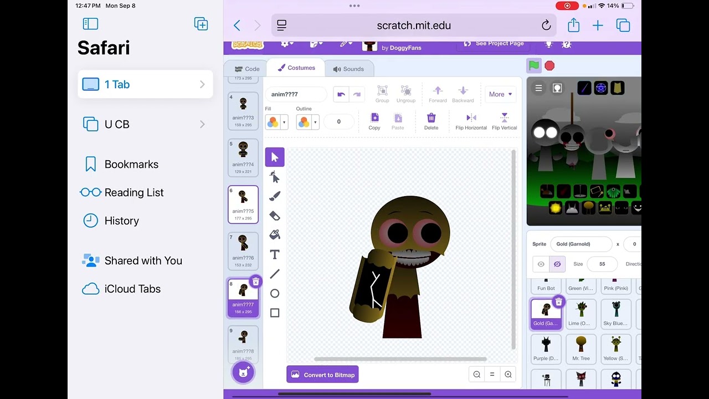Image resolution: width=709 pixels, height=399 pixels.
Task: Create a new tab group
Action: [x=201, y=24]
